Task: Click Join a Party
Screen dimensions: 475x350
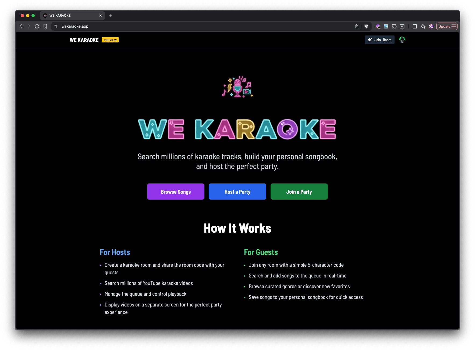Action: [x=299, y=192]
